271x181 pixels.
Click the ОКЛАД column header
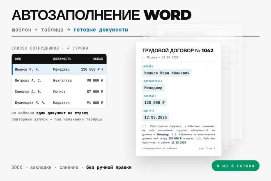pos(98,59)
